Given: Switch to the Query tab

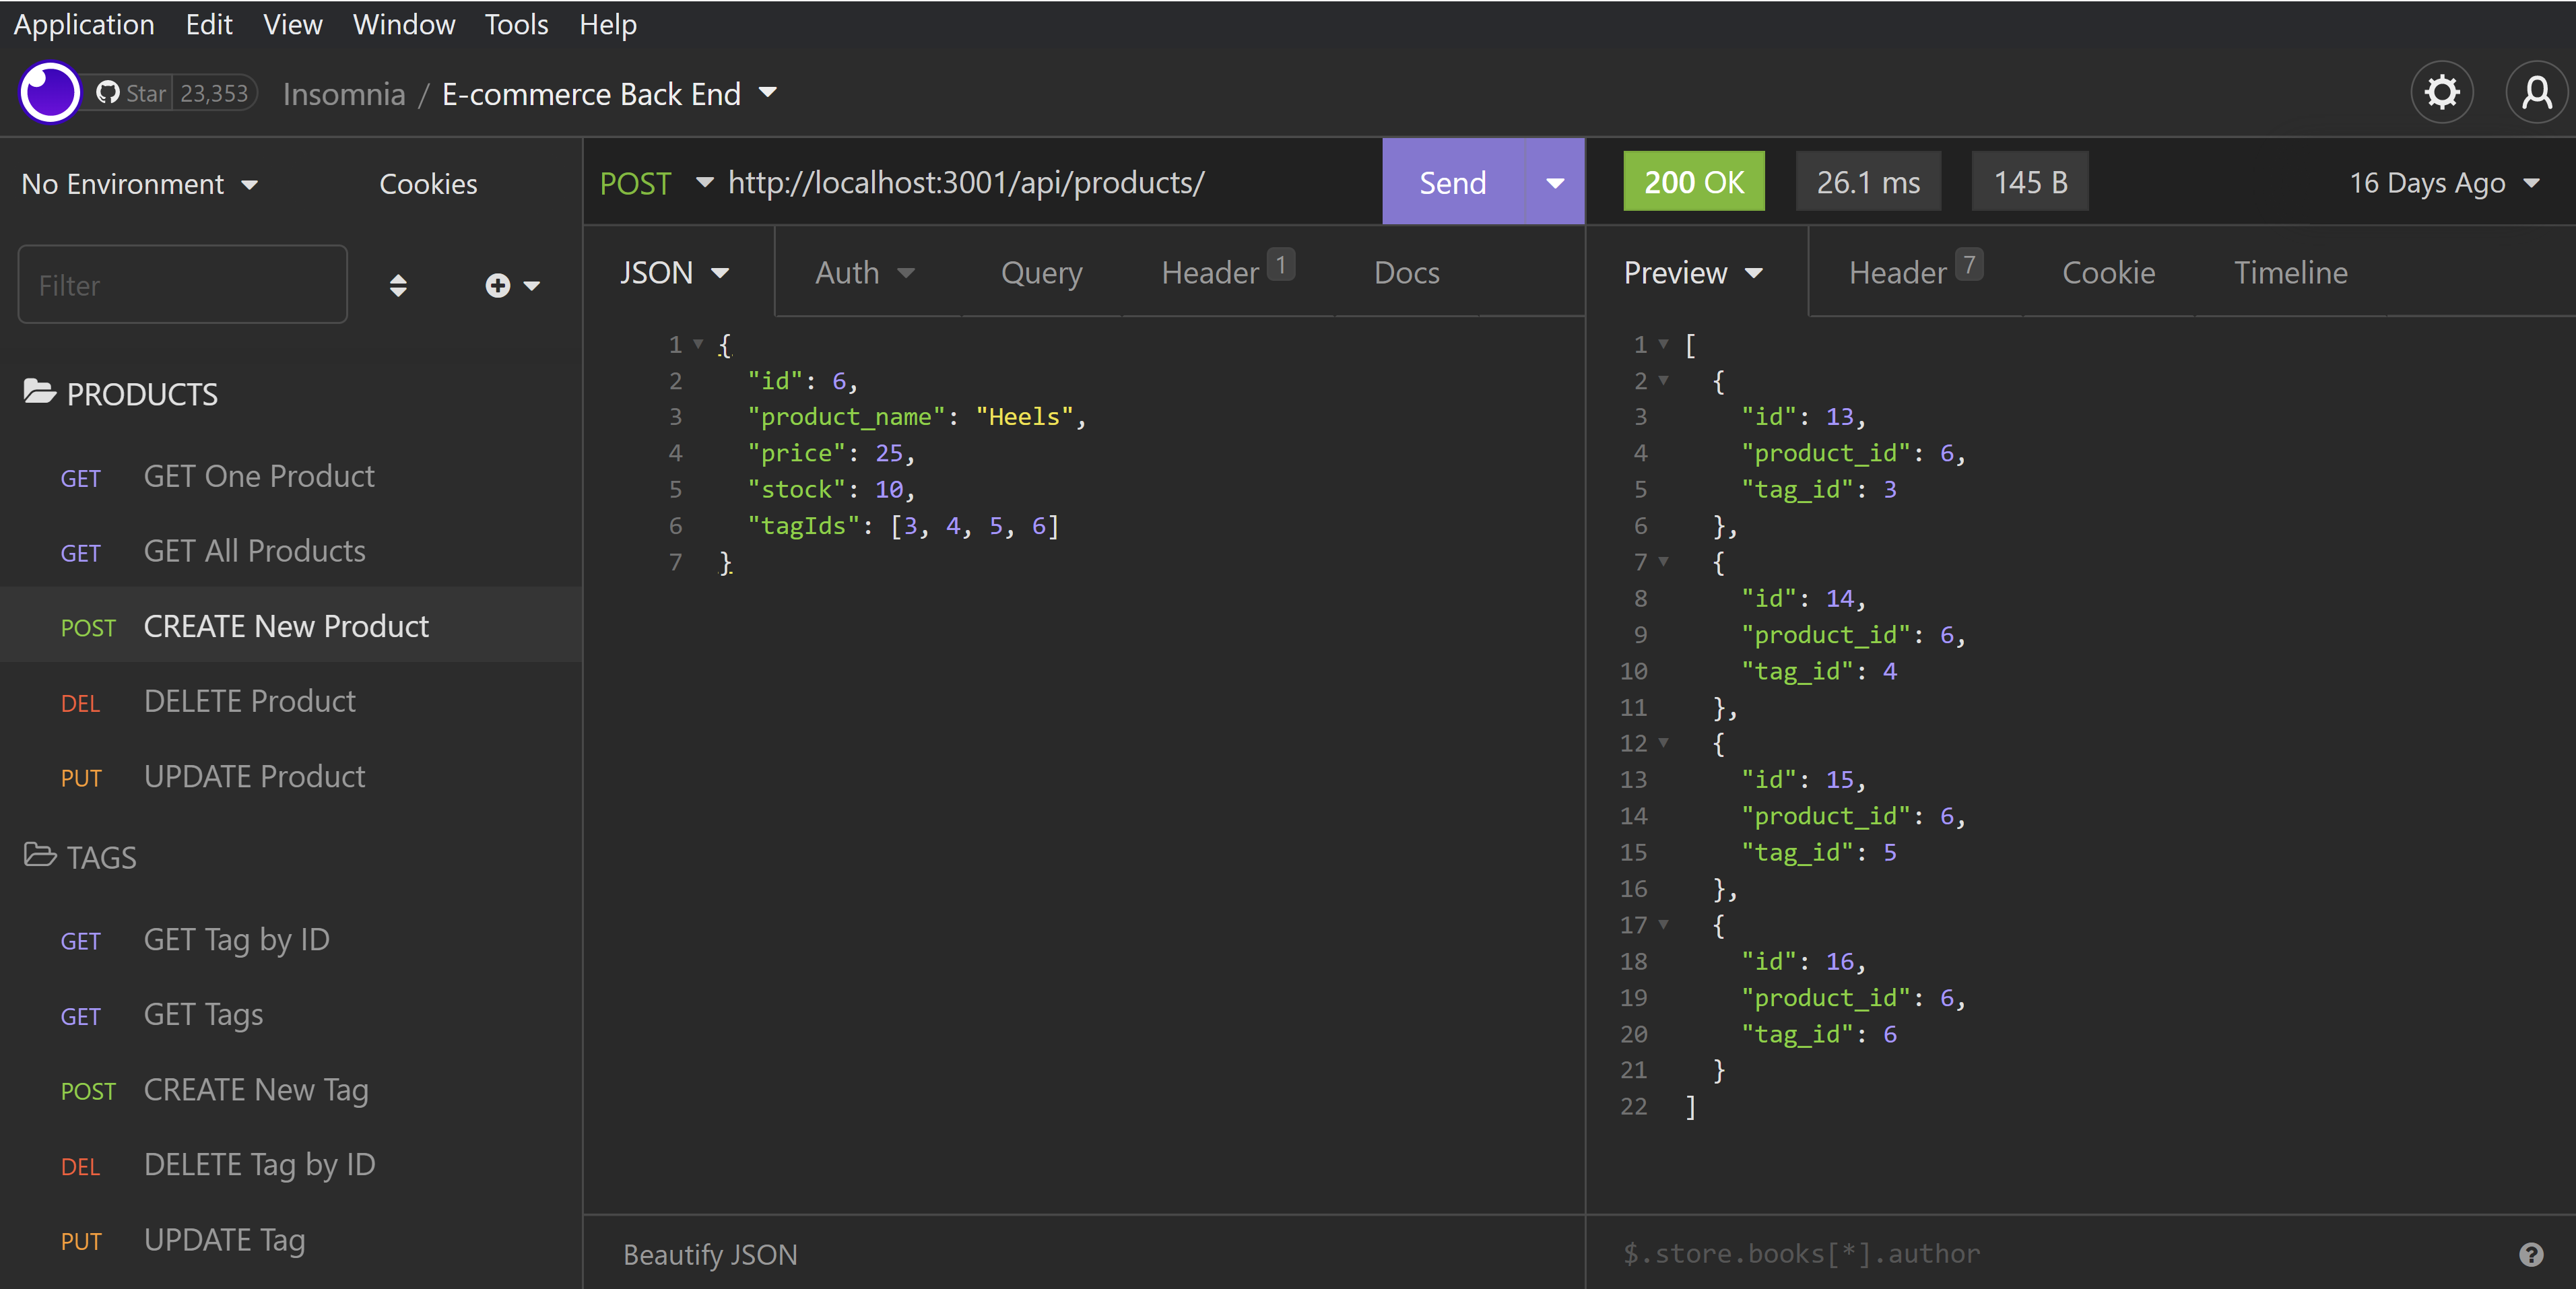Looking at the screenshot, I should click(1041, 273).
